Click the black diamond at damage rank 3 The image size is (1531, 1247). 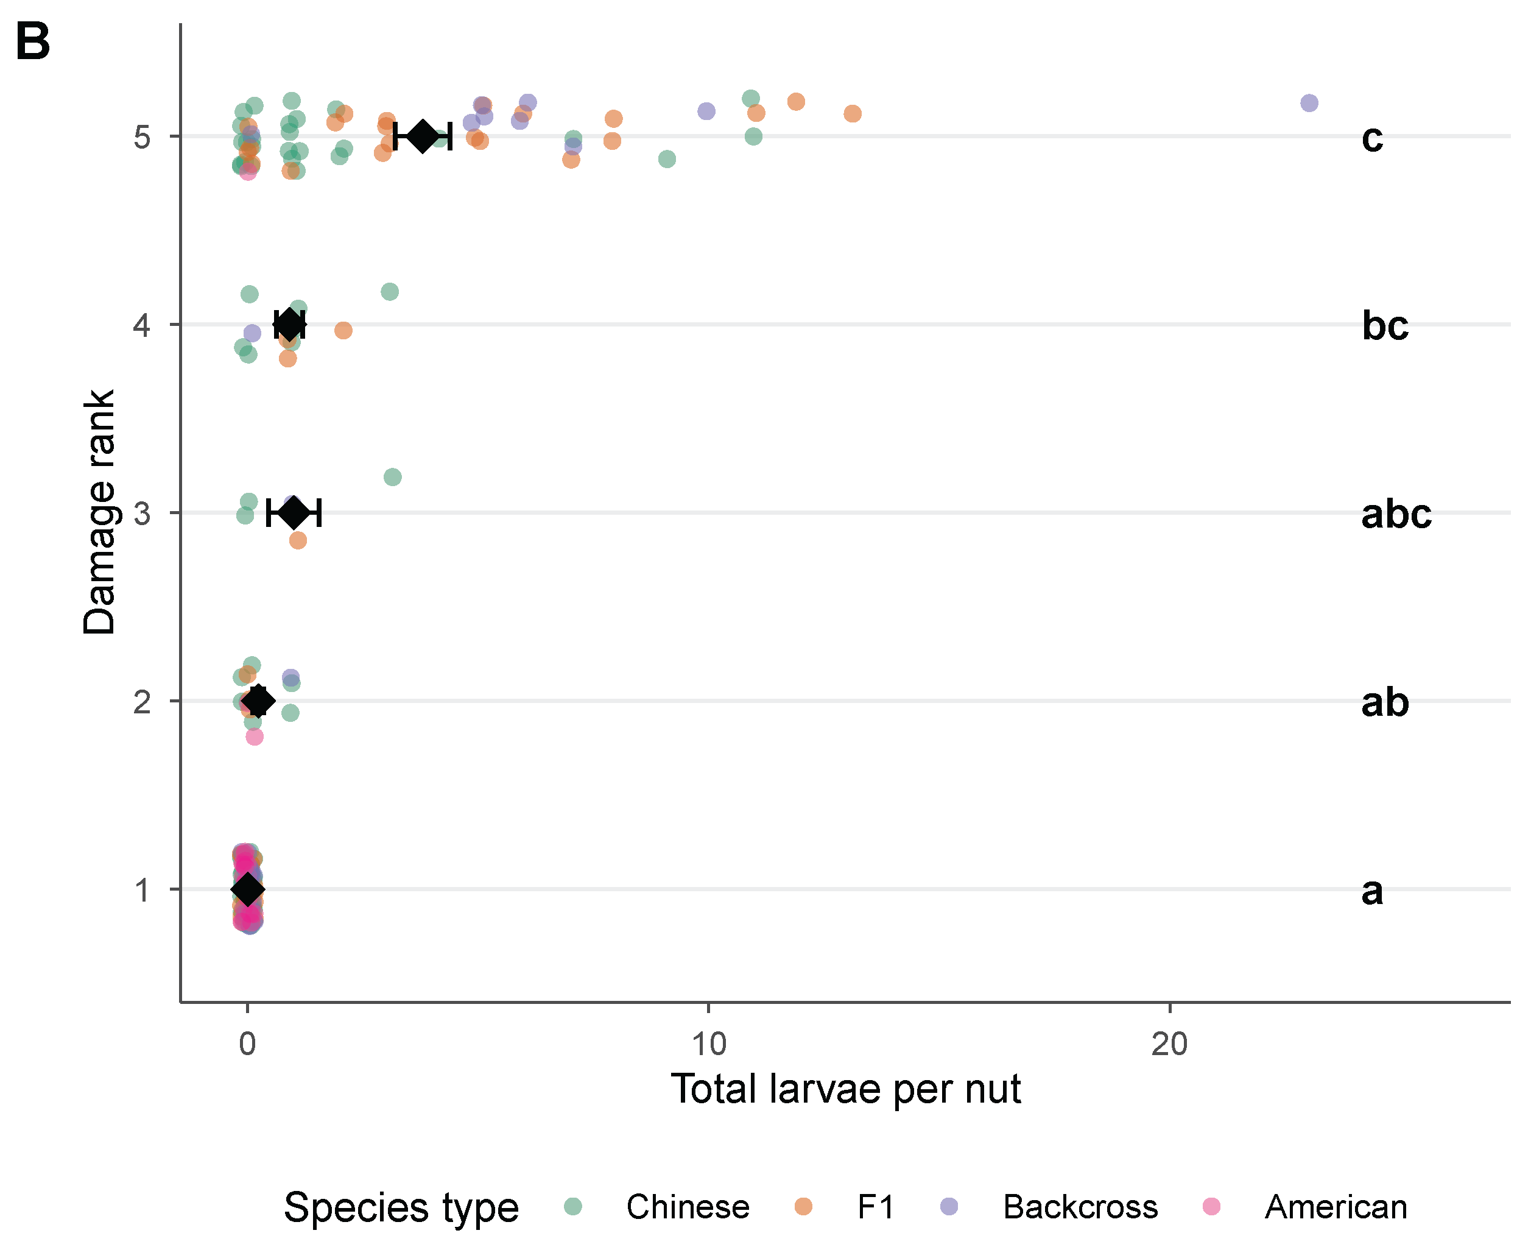[x=294, y=513]
